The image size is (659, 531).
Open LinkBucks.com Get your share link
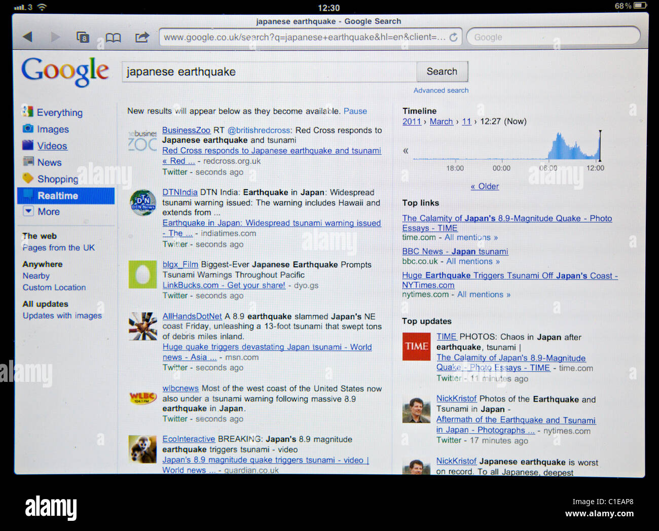click(x=224, y=285)
